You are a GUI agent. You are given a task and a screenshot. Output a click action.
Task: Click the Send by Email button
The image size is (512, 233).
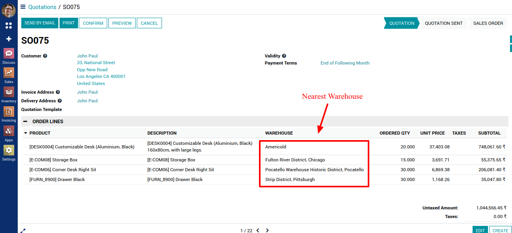40,23
